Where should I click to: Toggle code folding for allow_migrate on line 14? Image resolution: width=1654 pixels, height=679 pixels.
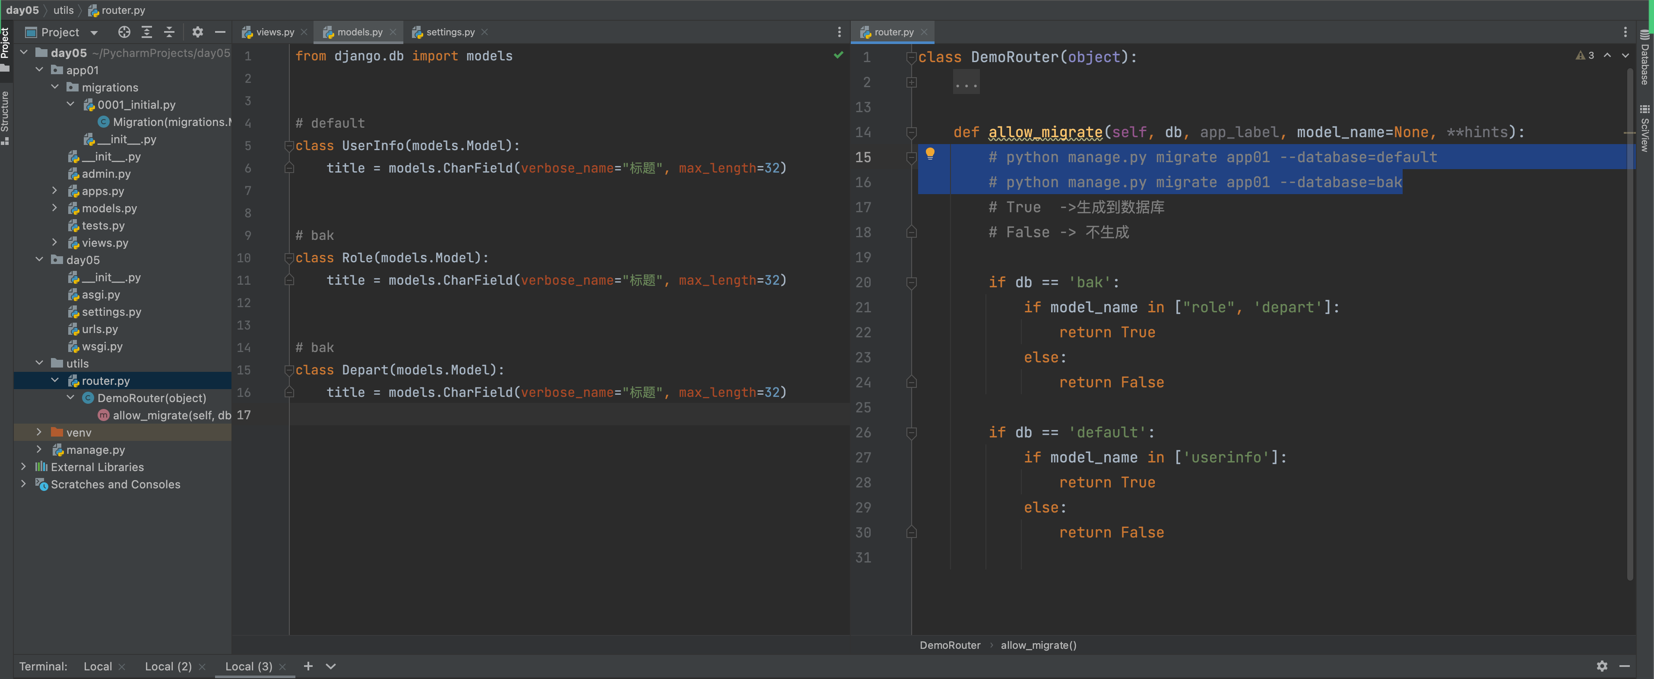click(911, 132)
